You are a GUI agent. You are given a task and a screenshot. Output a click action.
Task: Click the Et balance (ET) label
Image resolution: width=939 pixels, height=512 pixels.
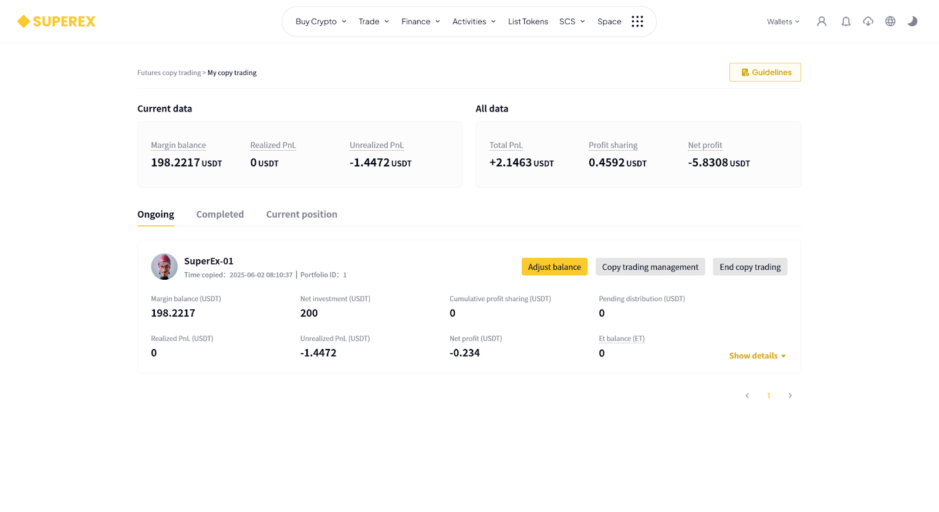pyautogui.click(x=622, y=339)
